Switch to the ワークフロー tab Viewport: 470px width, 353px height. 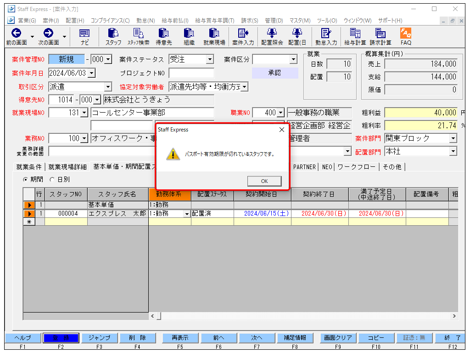pos(356,167)
